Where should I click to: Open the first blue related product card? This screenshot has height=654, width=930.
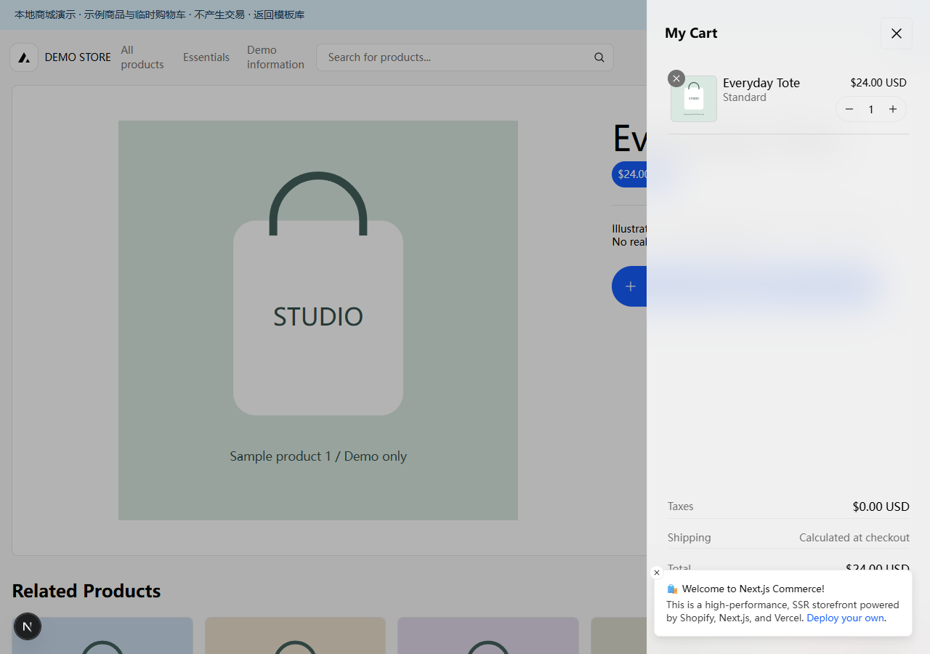pos(102,636)
